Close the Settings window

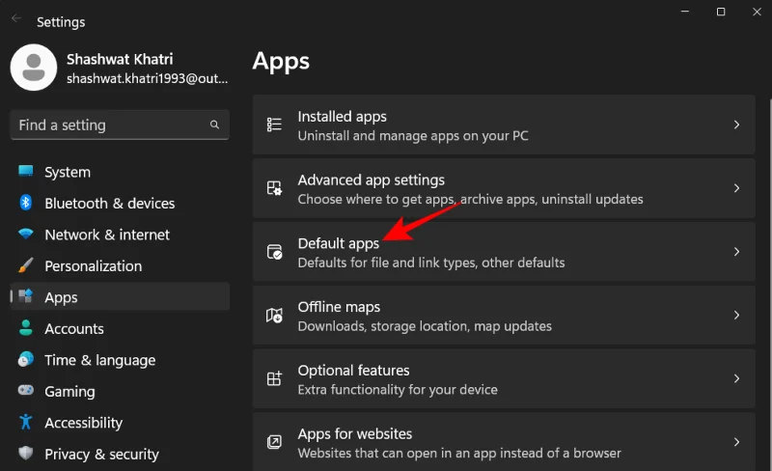pos(757,12)
